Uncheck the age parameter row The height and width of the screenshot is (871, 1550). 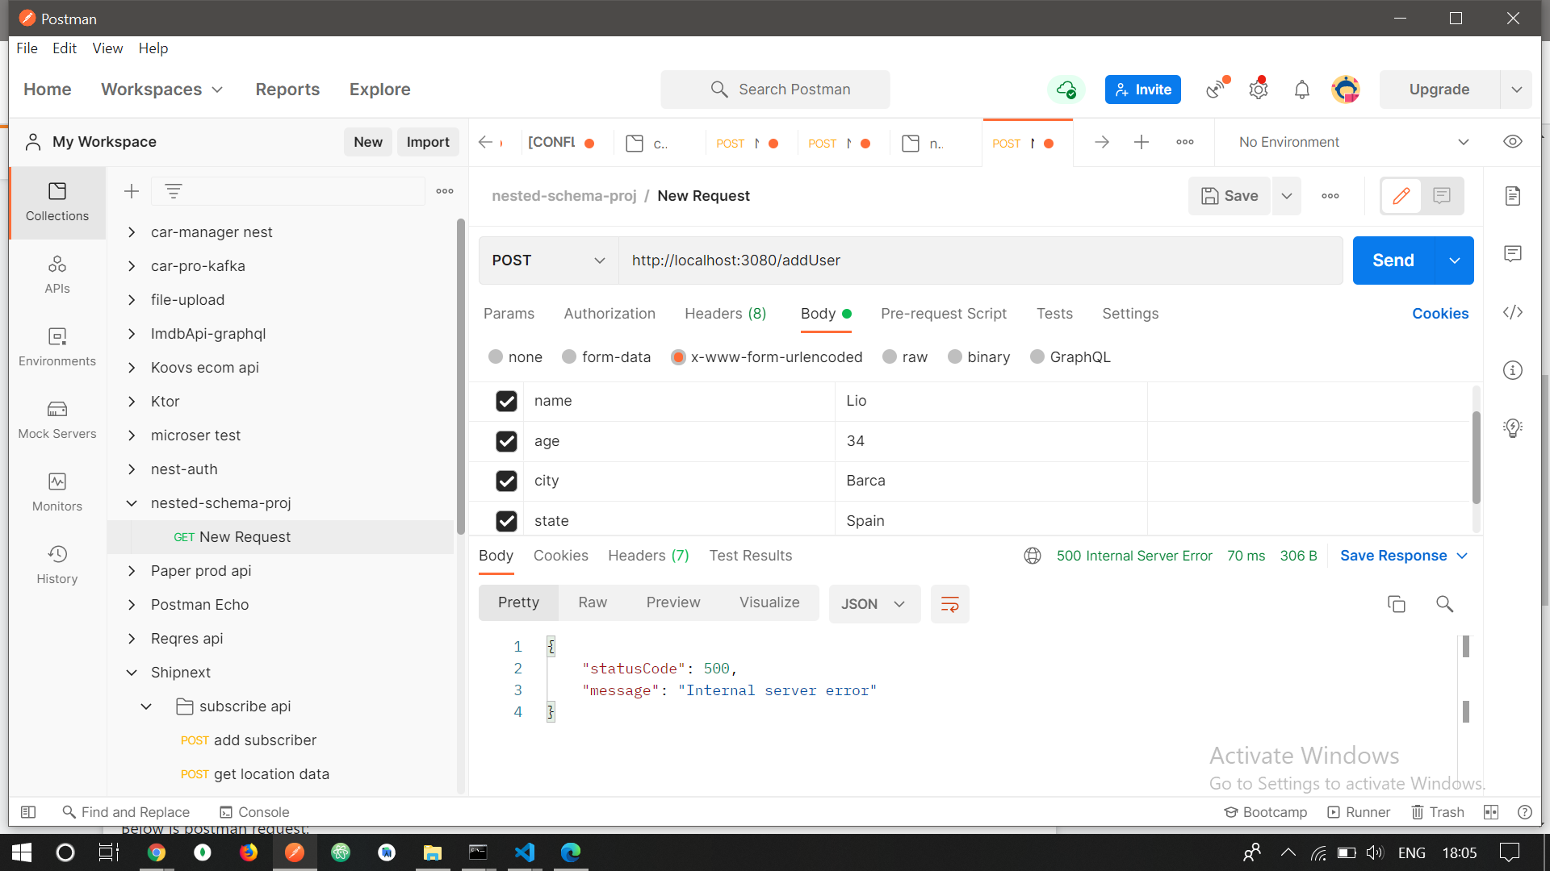pyautogui.click(x=506, y=441)
